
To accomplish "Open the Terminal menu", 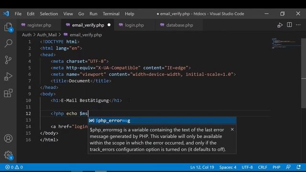I will point(111,14).
